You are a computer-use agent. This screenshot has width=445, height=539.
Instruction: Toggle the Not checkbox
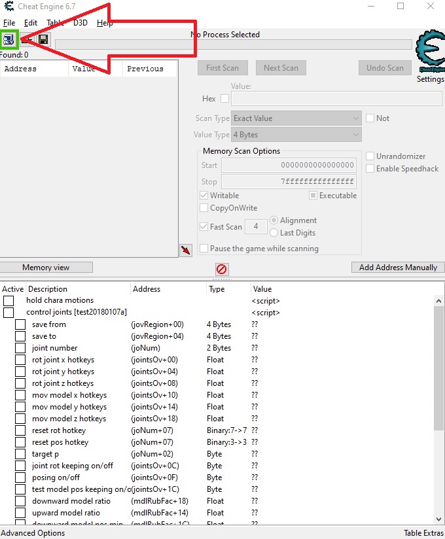tap(370, 118)
